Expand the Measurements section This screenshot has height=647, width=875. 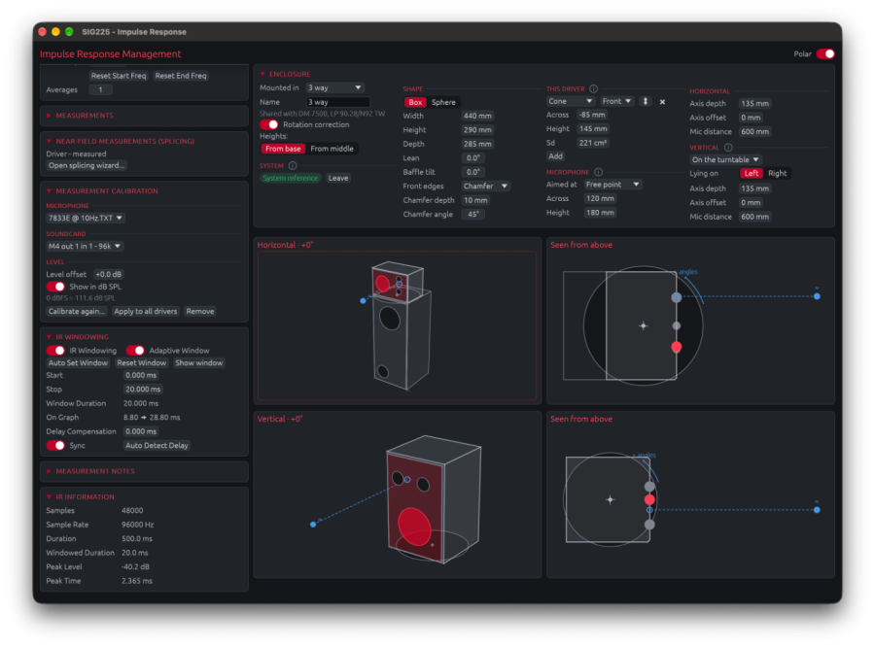85,116
